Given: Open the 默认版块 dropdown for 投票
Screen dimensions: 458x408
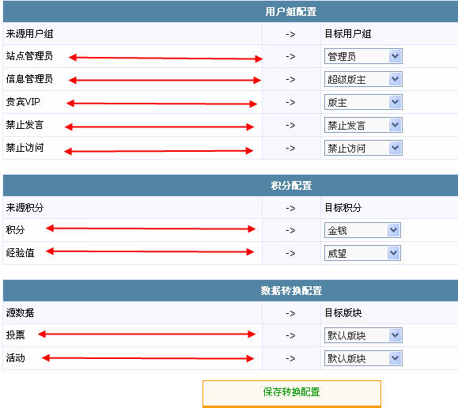Looking at the screenshot, I should click(x=363, y=335).
